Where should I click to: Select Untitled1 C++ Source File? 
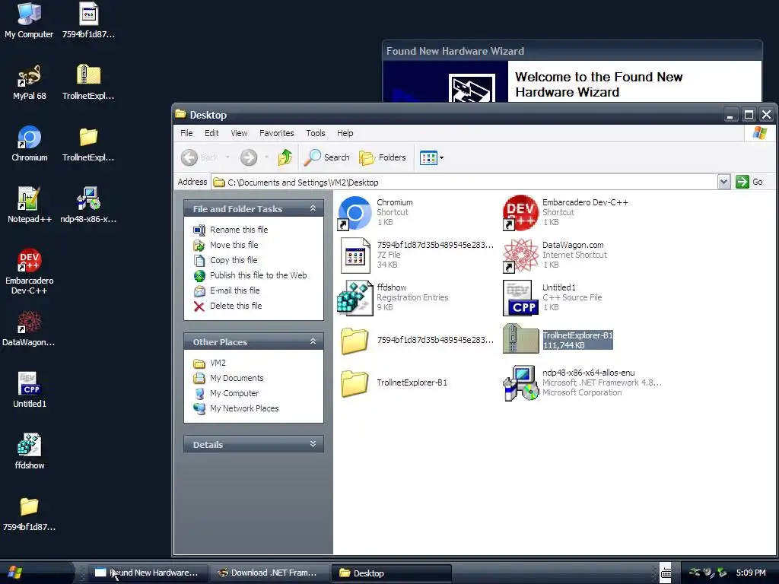(552, 297)
